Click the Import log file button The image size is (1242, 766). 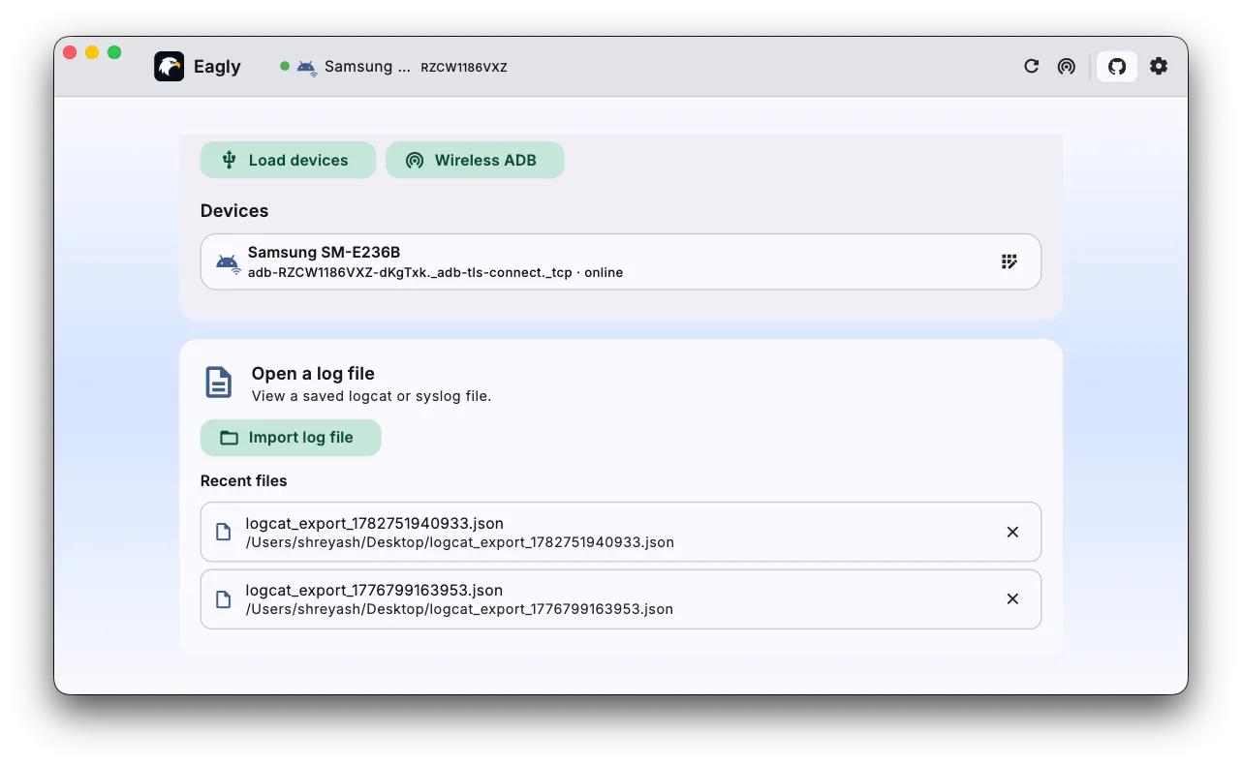[291, 438]
